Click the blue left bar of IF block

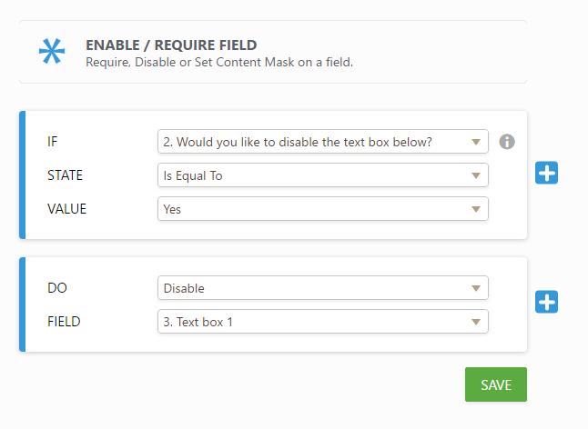coord(23,175)
